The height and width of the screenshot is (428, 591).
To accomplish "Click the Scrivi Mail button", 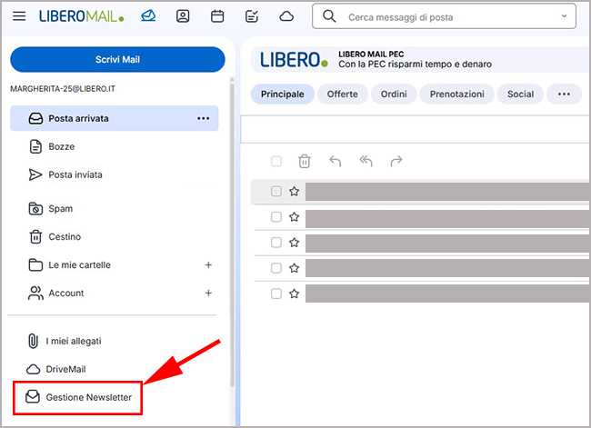I will click(x=117, y=60).
